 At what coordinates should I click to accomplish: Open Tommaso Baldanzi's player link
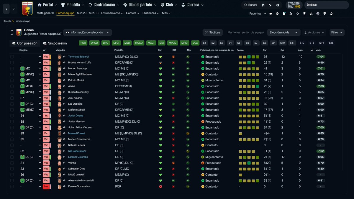(78, 57)
